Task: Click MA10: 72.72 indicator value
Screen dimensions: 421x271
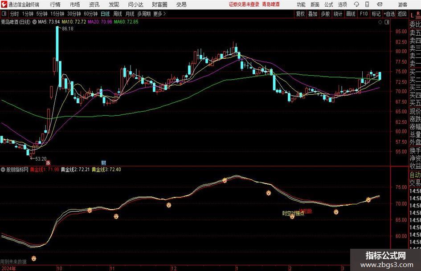Action: pyautogui.click(x=74, y=22)
